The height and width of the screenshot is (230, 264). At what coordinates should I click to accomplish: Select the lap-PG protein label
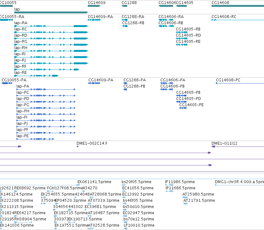point(23,105)
